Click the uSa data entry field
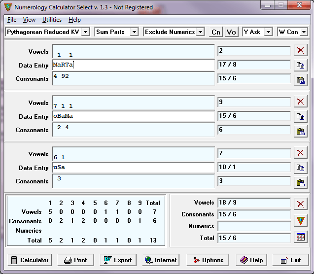Image resolution: width=314 pixels, height=275 pixels. click(133, 168)
